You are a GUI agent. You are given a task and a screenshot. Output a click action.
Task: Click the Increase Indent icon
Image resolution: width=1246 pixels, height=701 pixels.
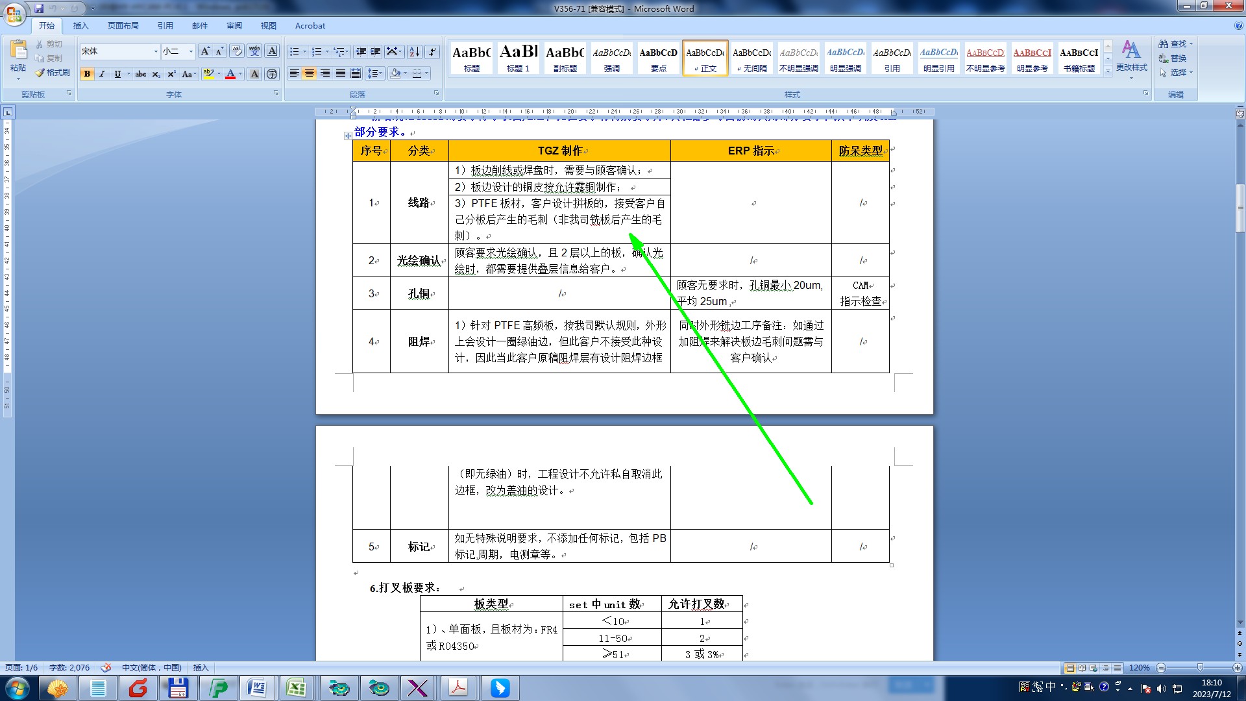click(375, 51)
